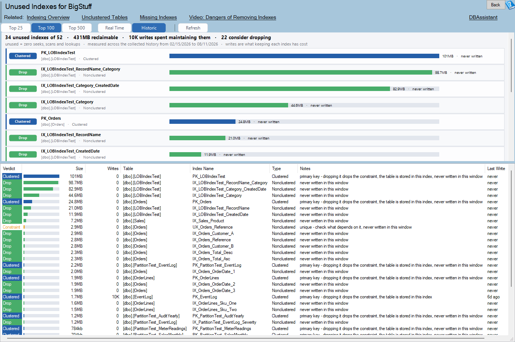515x342 pixels.
Task: Click Drop badge for IX_LOBIndexTest_Category_CreatedDate card
Action: pos(23,89)
